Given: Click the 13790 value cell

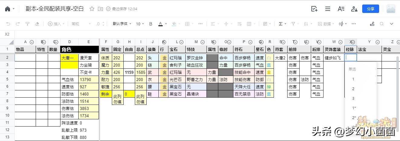Looking at the screenshot, I should pos(89,80).
